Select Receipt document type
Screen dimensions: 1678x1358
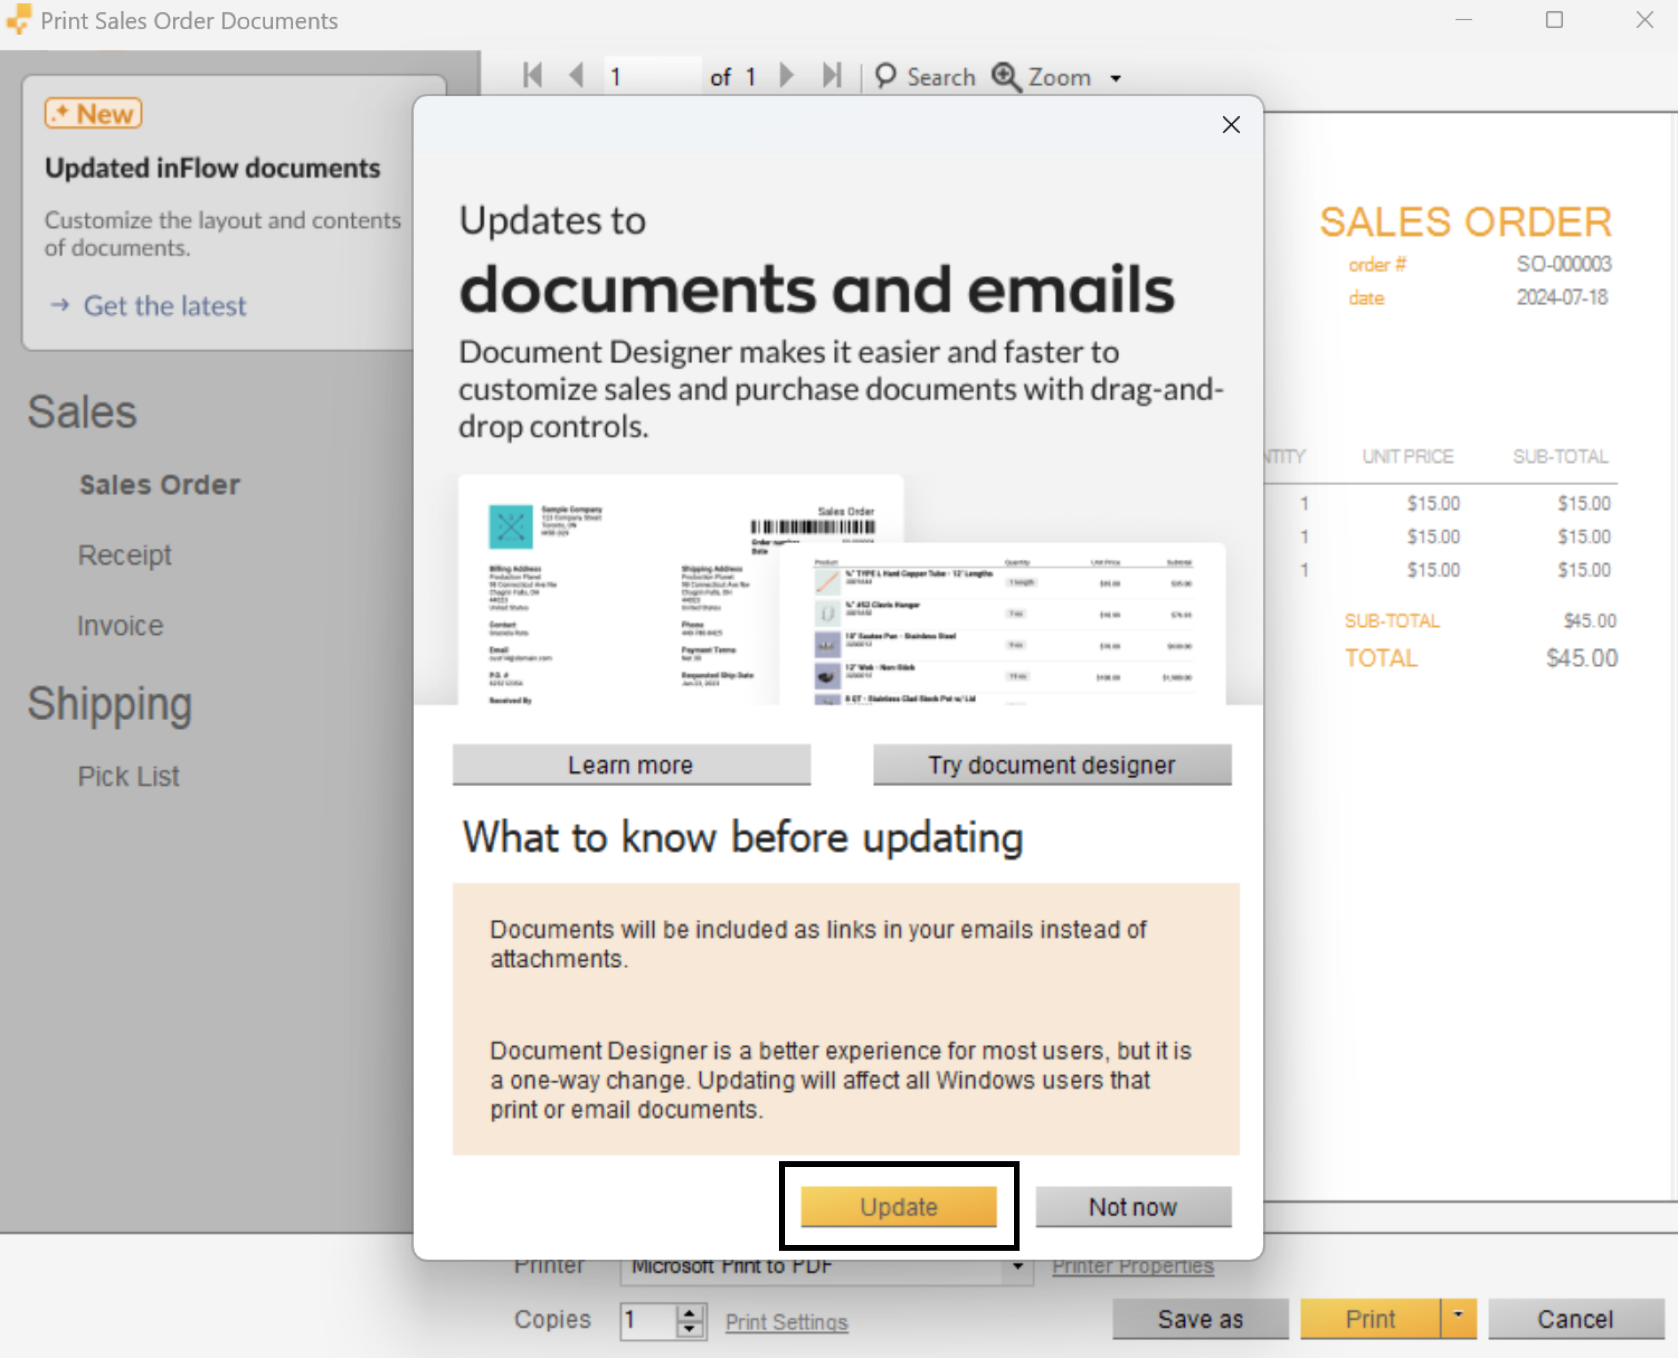(125, 554)
